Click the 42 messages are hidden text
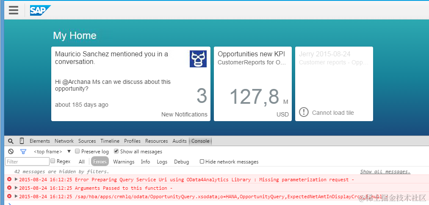The width and height of the screenshot is (429, 205). [61, 172]
